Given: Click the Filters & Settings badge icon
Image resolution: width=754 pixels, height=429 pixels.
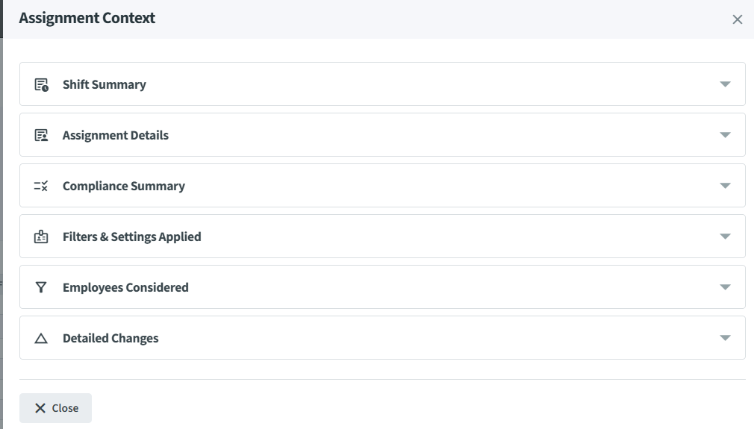Looking at the screenshot, I should click(x=41, y=237).
